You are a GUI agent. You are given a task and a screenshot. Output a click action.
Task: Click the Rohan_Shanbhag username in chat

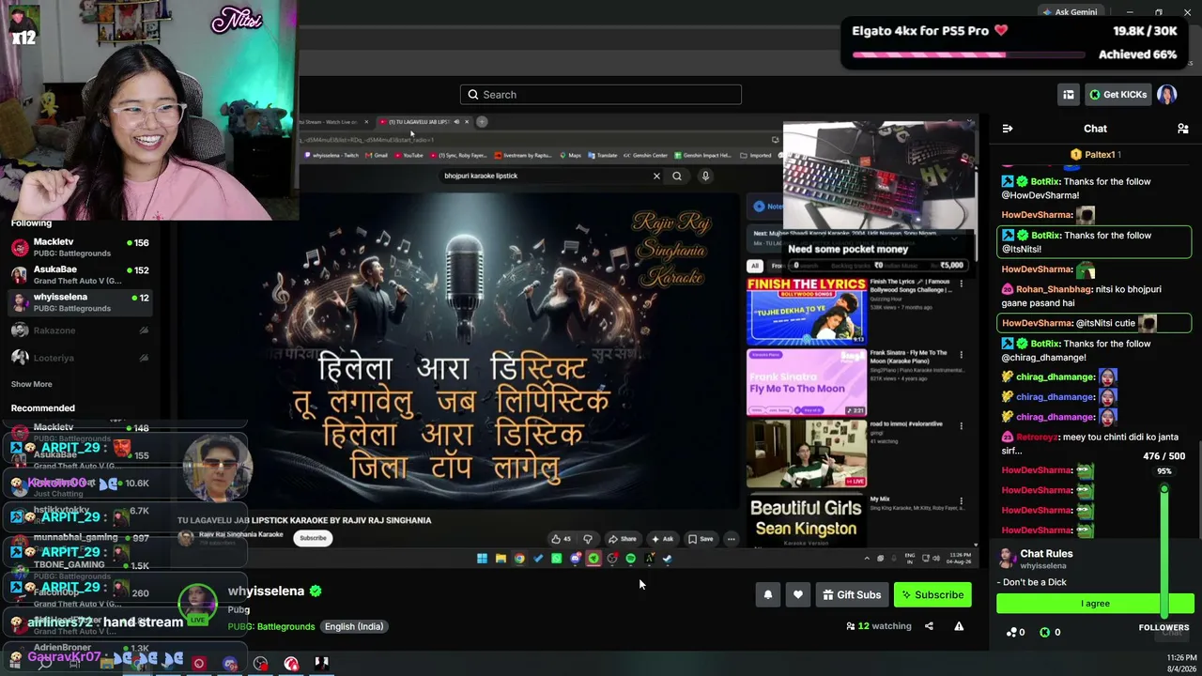[1054, 290]
